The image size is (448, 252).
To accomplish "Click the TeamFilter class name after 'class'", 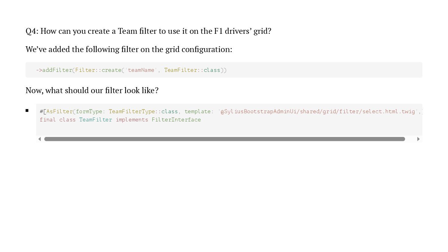I will (x=96, y=120).
